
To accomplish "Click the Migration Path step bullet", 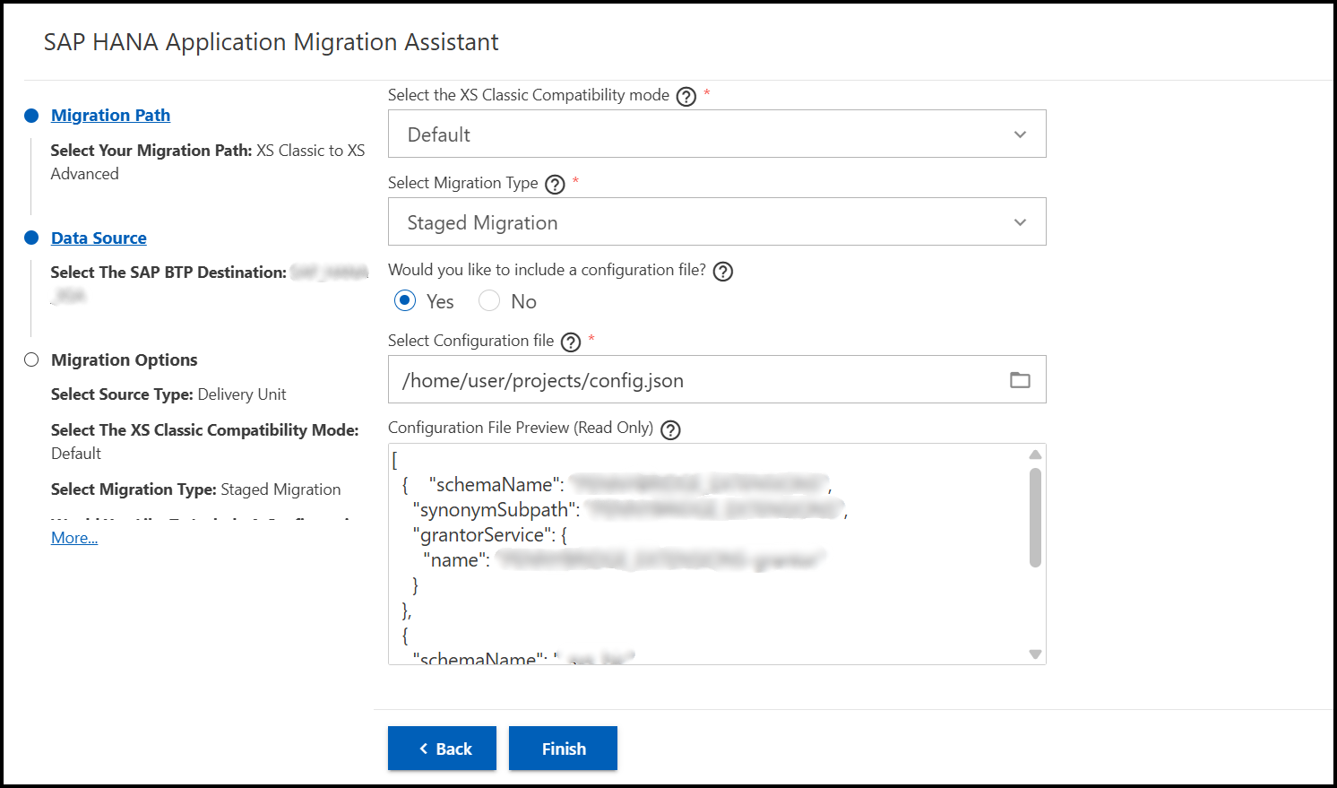I will point(31,116).
